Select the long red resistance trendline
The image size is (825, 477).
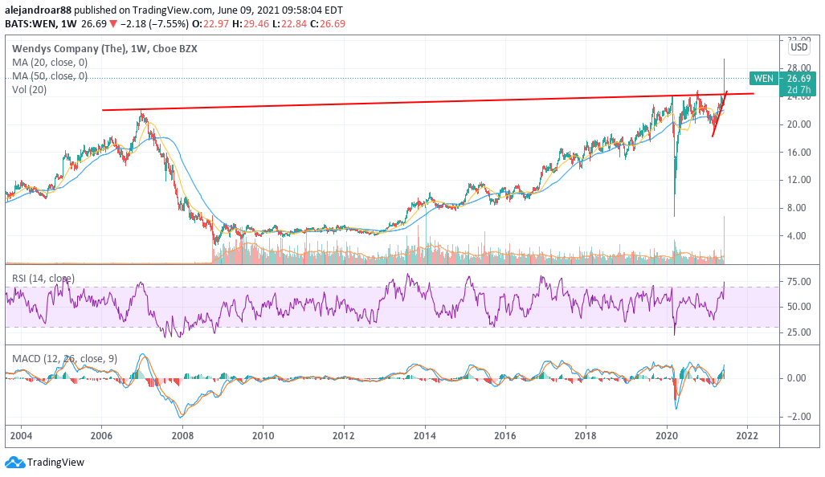(x=427, y=102)
